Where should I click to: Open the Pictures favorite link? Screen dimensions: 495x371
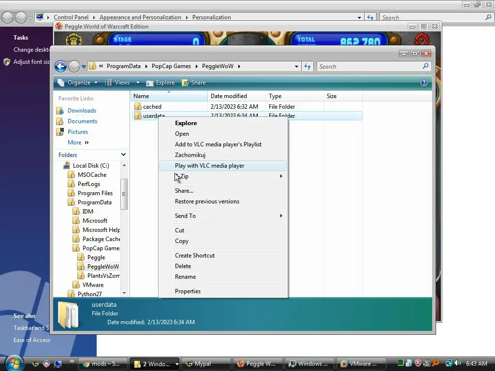pos(78,132)
